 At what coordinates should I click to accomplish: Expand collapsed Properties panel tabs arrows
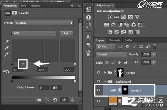[72, 5]
